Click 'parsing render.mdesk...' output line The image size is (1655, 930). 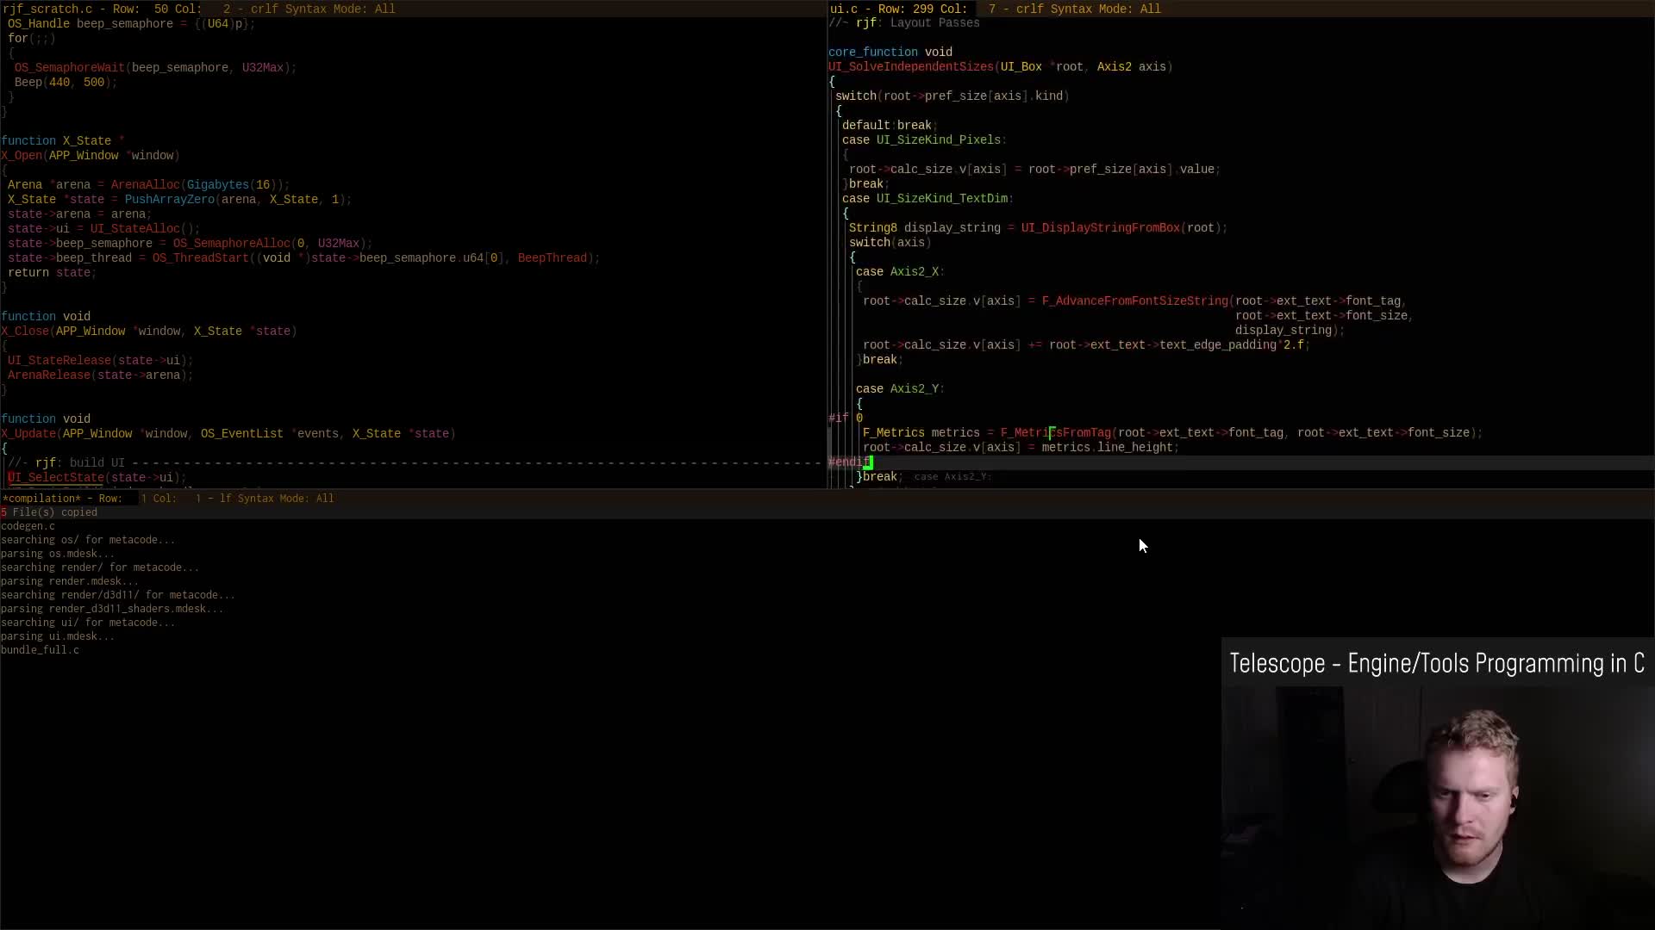(x=70, y=580)
